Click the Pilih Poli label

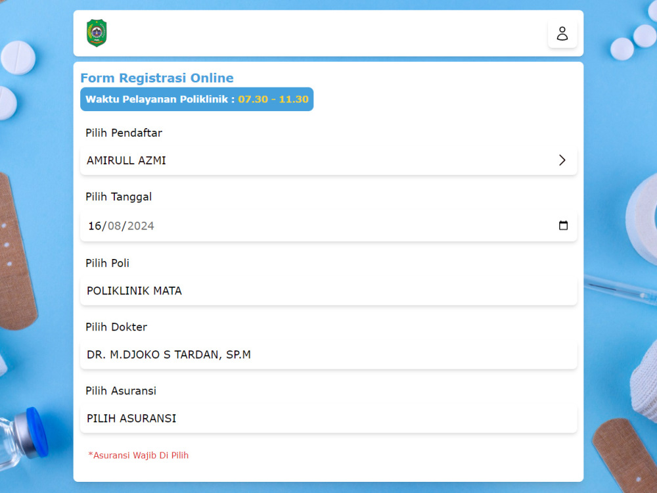tap(107, 264)
